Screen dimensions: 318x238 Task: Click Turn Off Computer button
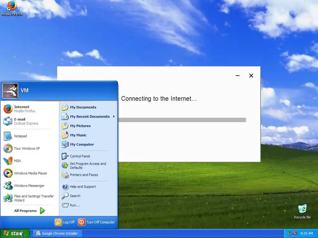pyautogui.click(x=97, y=222)
